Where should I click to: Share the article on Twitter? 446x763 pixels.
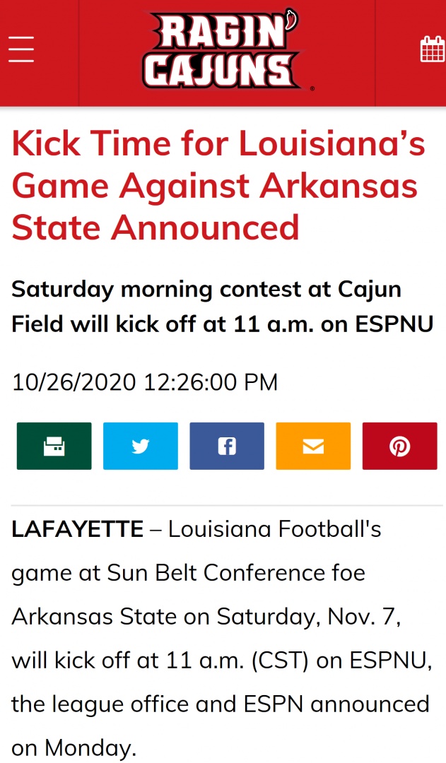pos(141,446)
